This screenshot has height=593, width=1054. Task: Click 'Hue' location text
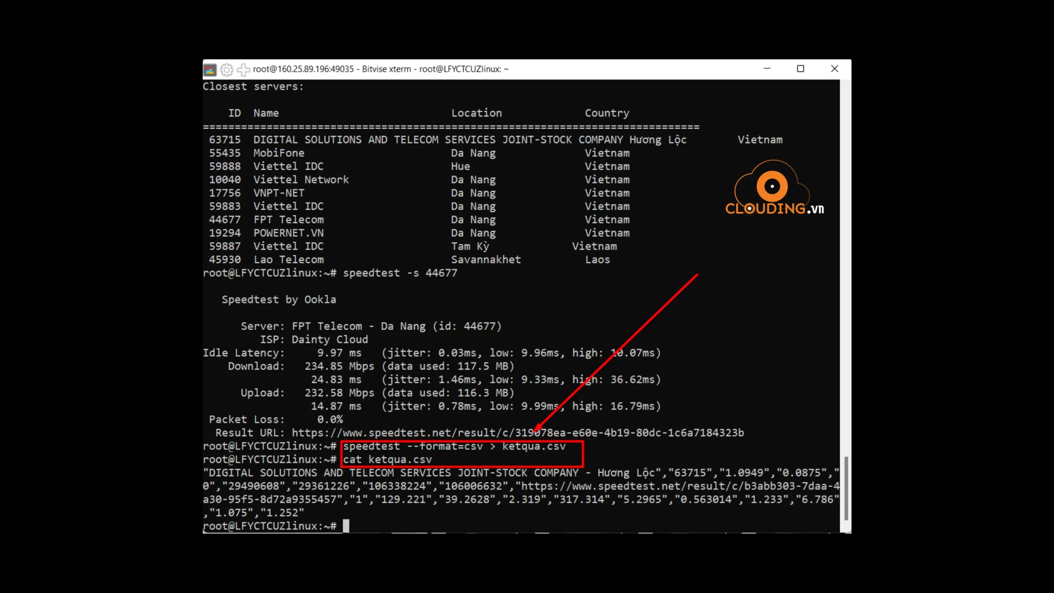tap(460, 166)
